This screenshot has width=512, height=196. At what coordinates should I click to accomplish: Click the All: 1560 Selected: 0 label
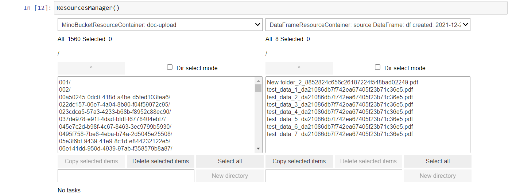[85, 39]
